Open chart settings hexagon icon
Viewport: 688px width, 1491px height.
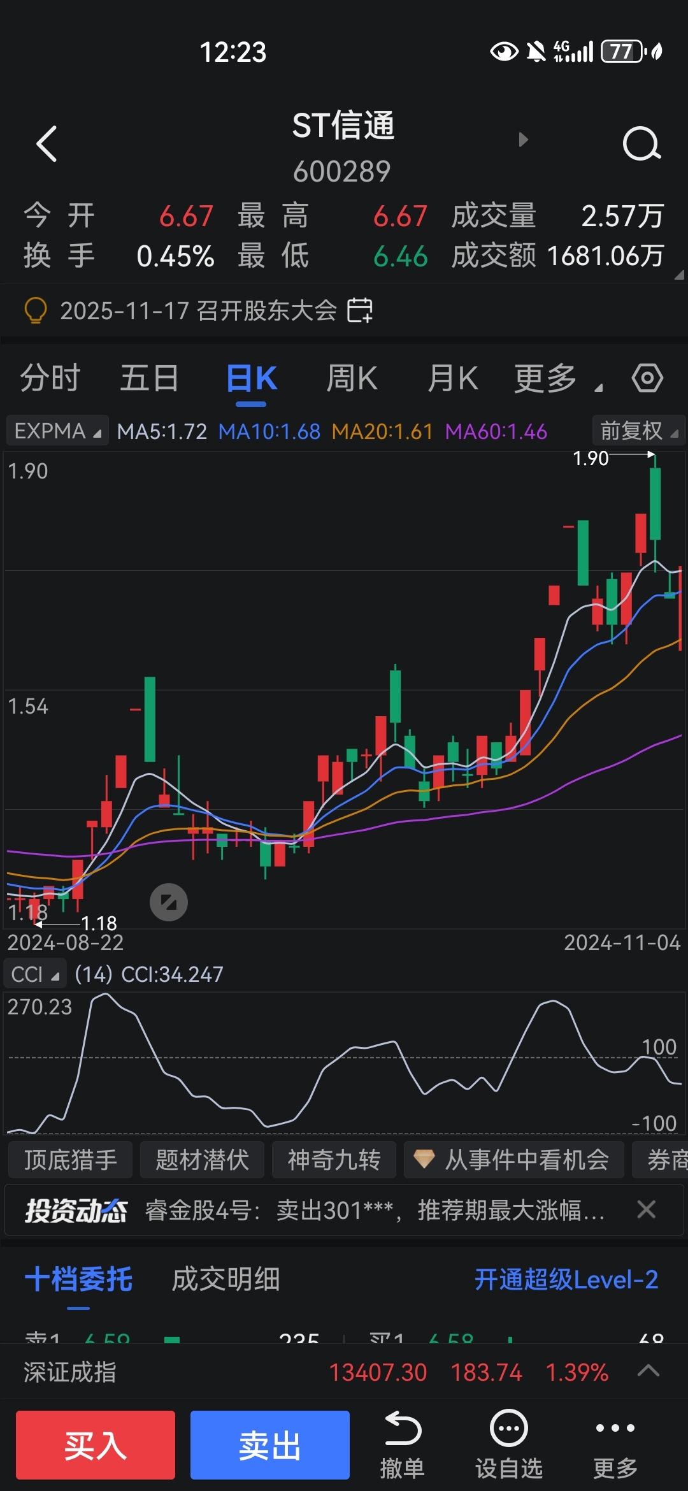(x=647, y=378)
